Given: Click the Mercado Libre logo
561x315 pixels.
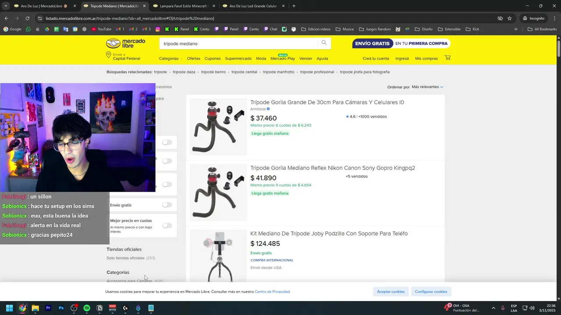Looking at the screenshot, I should pos(125,43).
